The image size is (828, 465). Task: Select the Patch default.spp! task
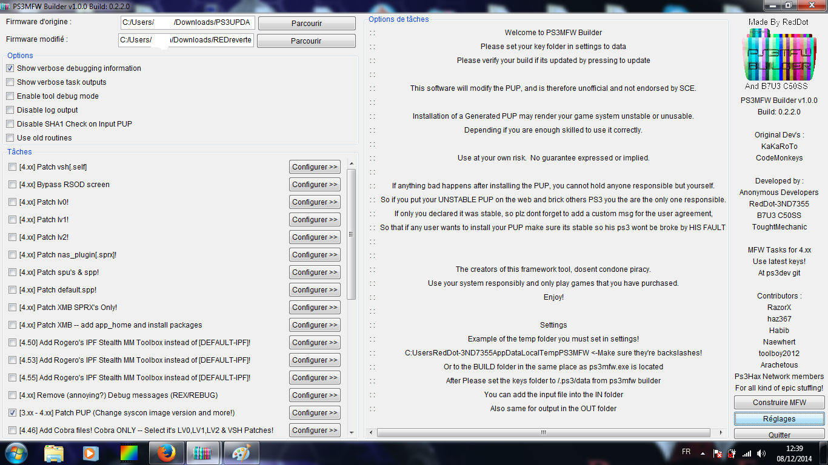click(x=13, y=290)
